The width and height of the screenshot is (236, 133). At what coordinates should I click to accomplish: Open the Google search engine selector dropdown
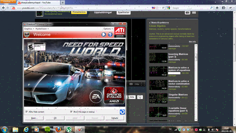(x=169, y=8)
